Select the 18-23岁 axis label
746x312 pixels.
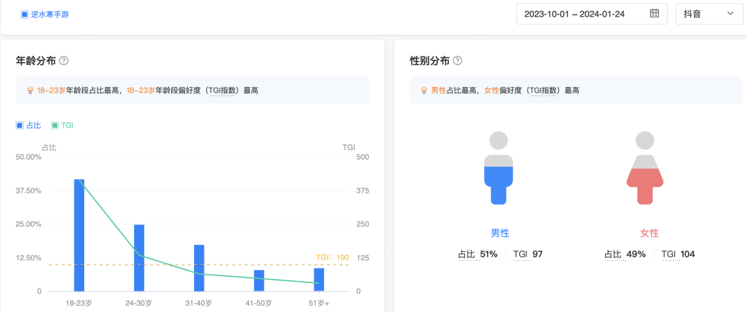point(79,304)
